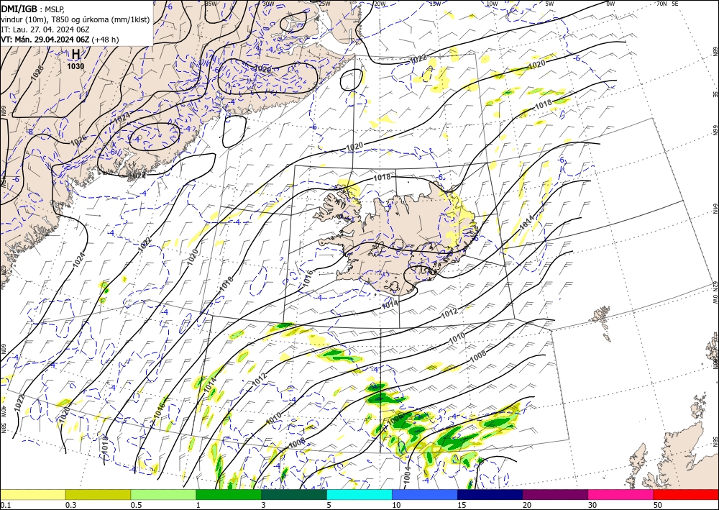Click the navy 15–20 mm legend swatch
Screen dimensions: 719x510
click(490, 494)
